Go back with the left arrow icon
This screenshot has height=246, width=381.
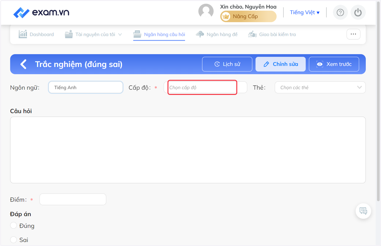click(x=23, y=64)
